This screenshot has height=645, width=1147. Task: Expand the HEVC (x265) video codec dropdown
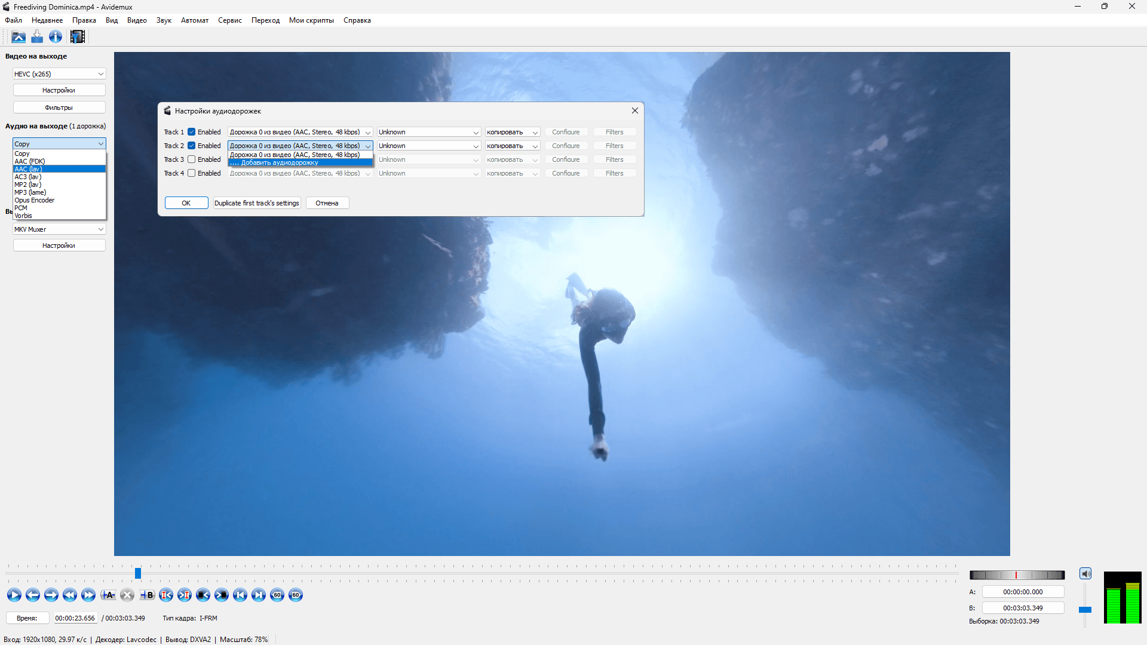[59, 74]
